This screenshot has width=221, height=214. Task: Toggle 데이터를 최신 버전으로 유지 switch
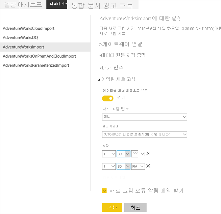[x=108, y=98]
